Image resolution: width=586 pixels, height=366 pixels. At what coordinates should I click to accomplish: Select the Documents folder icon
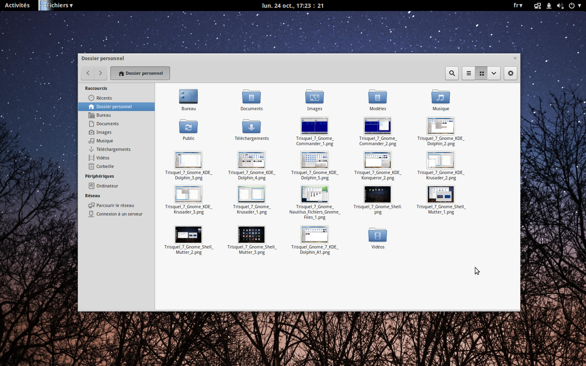coord(251,97)
